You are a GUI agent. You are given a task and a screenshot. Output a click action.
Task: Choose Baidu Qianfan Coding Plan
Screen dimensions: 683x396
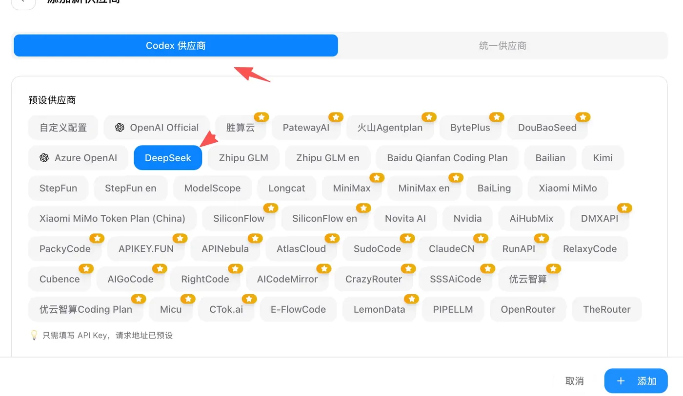point(447,158)
